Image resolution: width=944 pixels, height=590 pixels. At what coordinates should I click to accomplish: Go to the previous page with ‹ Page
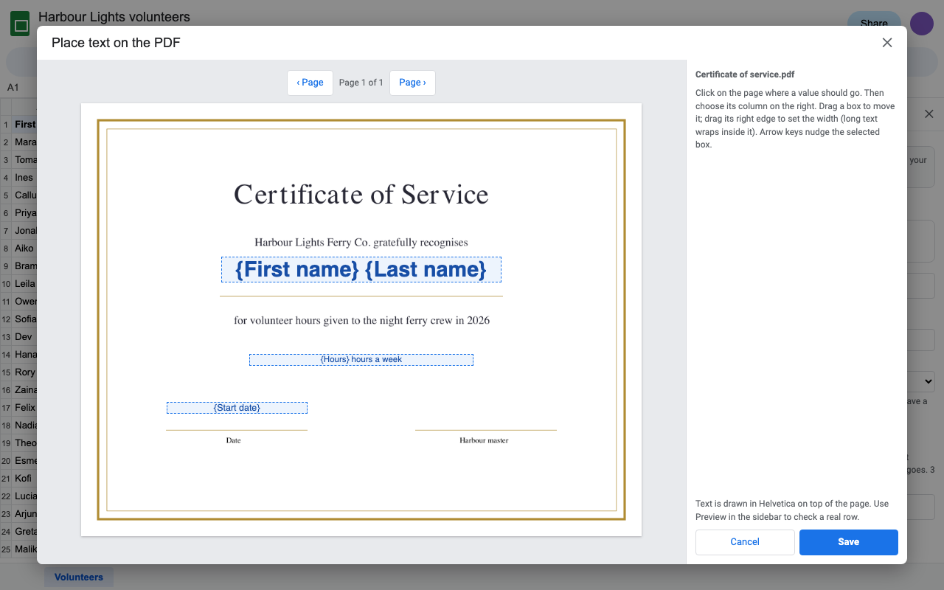(x=310, y=83)
